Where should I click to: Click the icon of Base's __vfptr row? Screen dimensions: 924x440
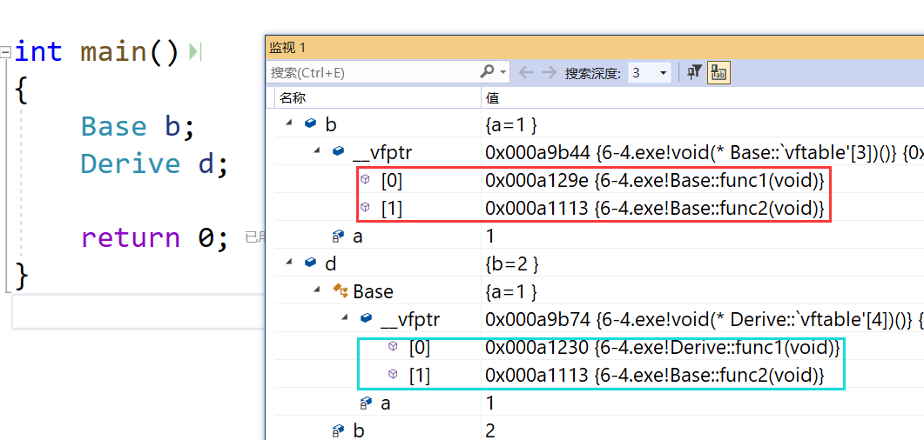(366, 318)
